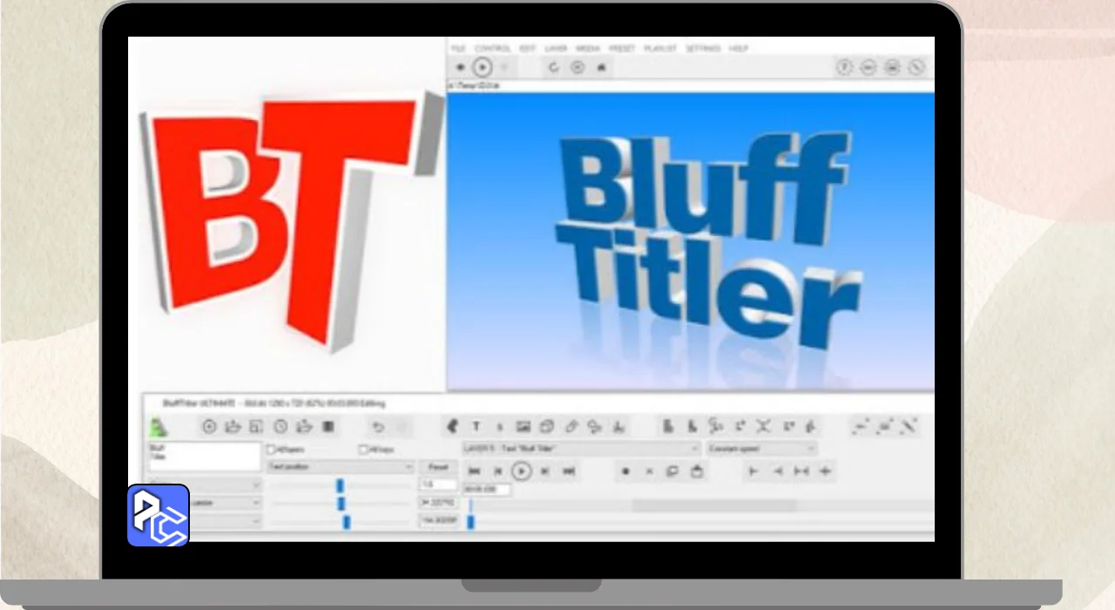Click the plus icon right of the key tools
The image size is (1115, 610).
825,471
